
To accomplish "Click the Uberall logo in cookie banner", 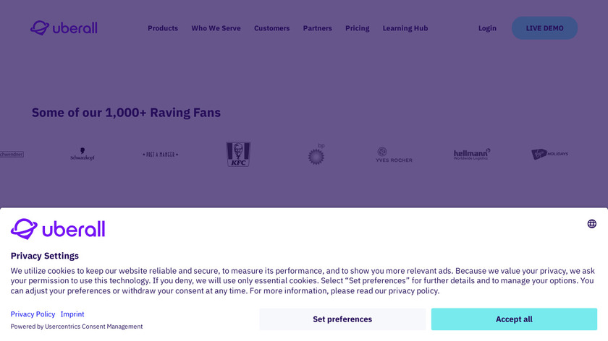I will (58, 229).
